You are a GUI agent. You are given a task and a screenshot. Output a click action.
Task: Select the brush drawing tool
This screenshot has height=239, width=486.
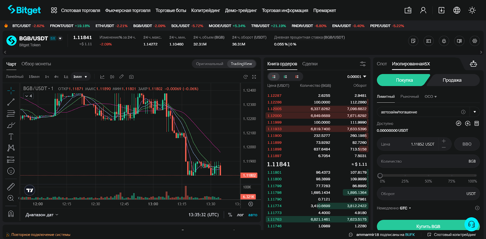11,125
